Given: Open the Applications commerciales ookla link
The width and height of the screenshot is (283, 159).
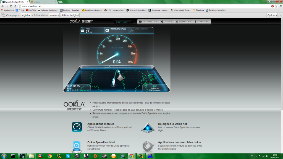Looking at the screenshot, I should click(179, 142).
